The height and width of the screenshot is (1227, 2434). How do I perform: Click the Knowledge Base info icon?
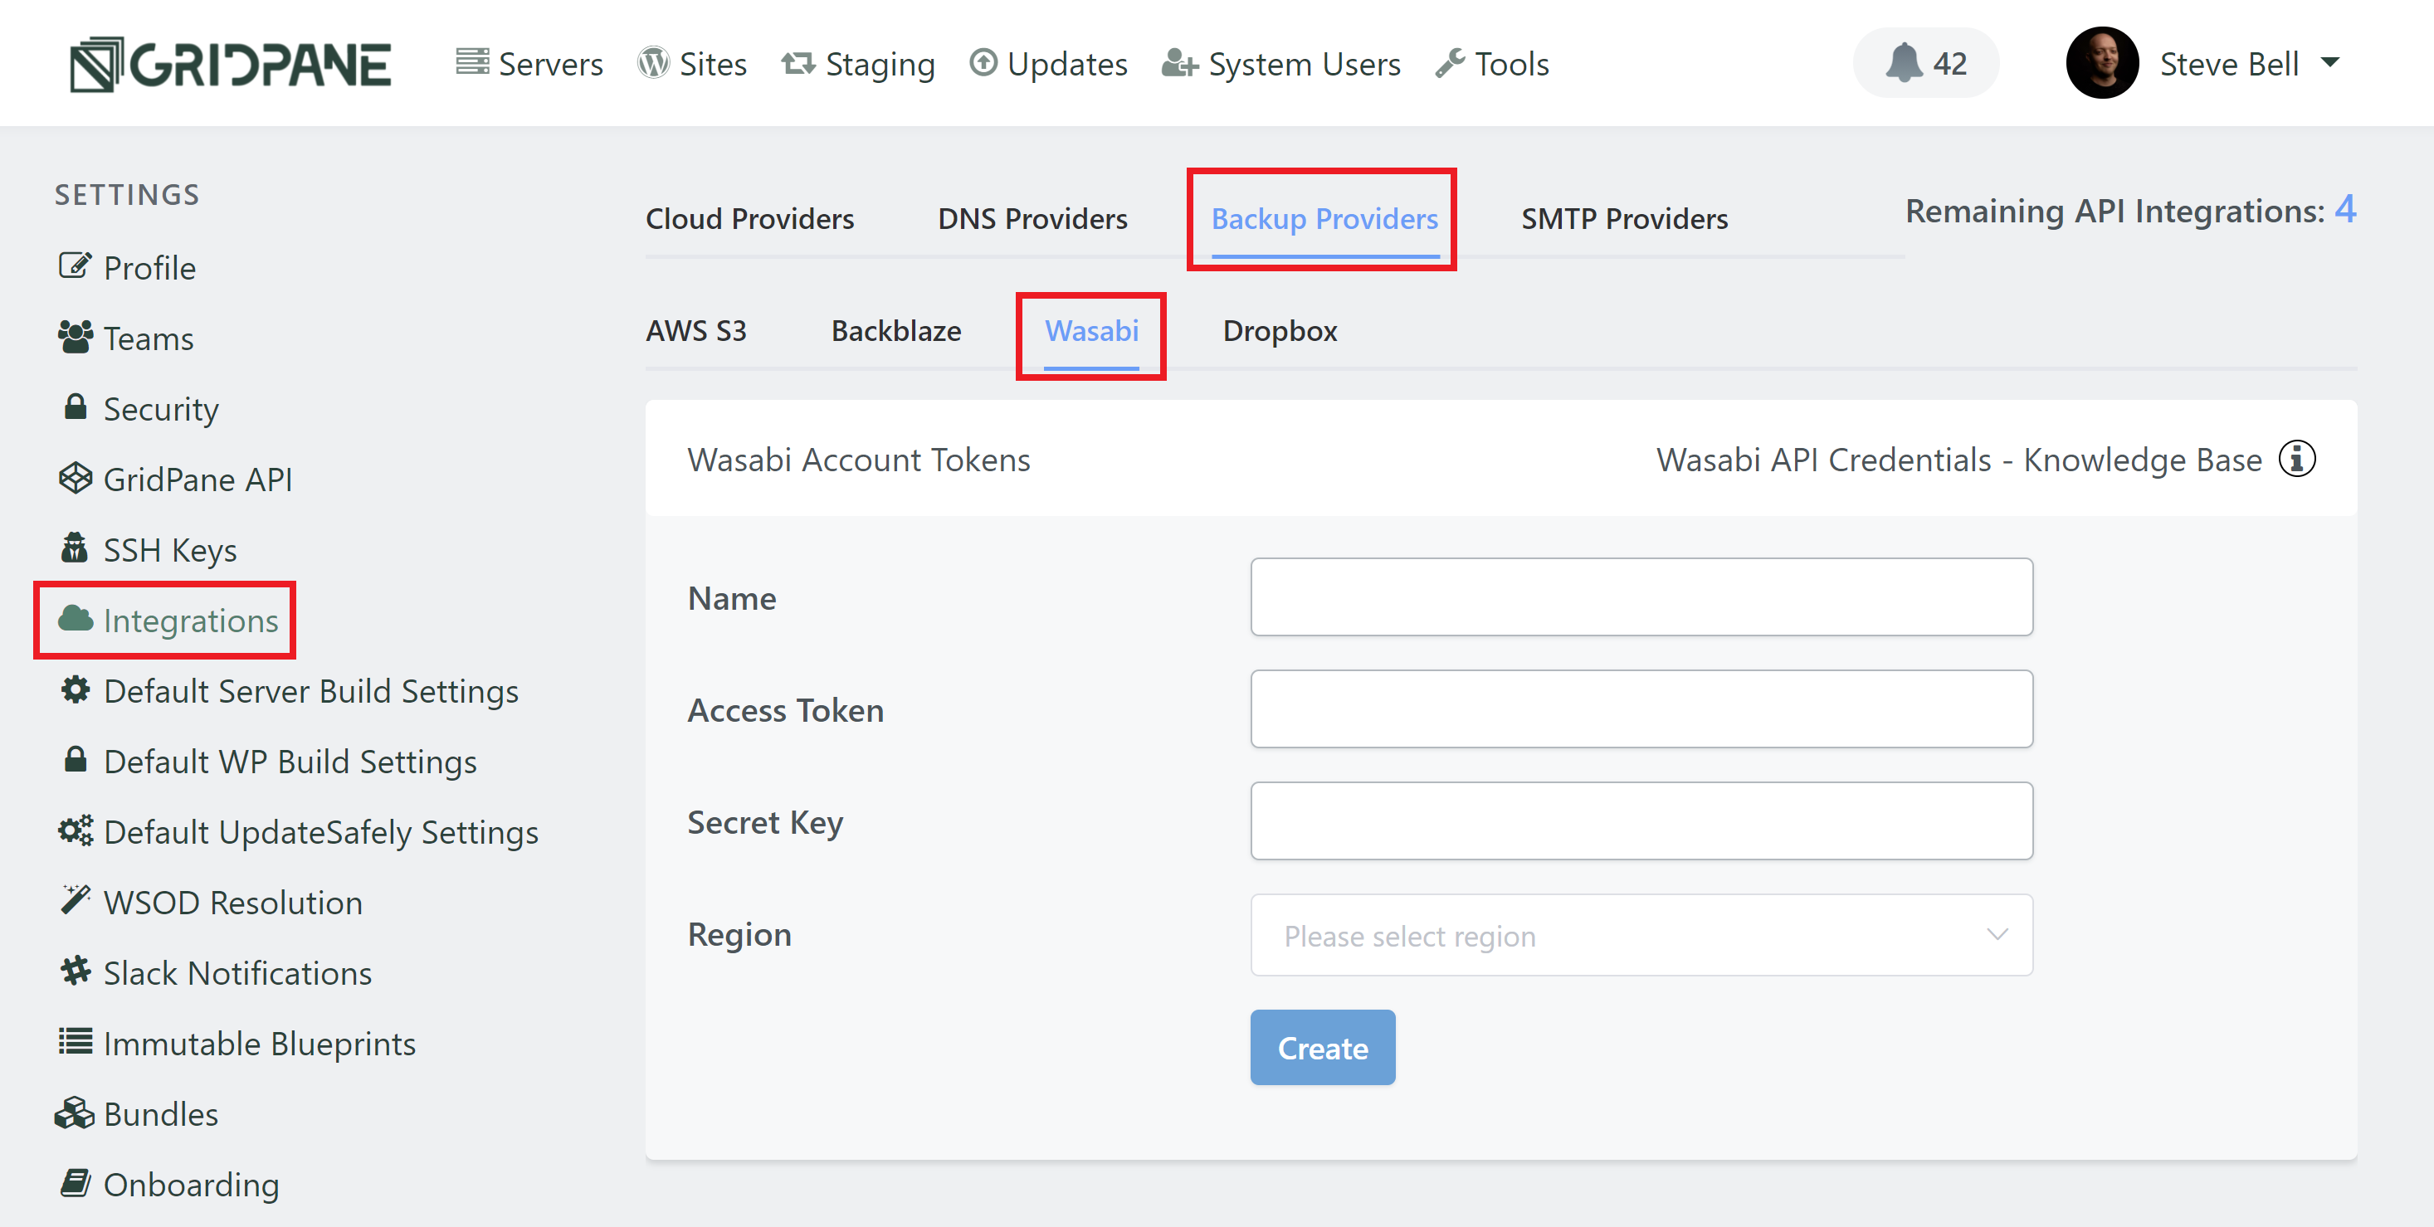[2297, 459]
